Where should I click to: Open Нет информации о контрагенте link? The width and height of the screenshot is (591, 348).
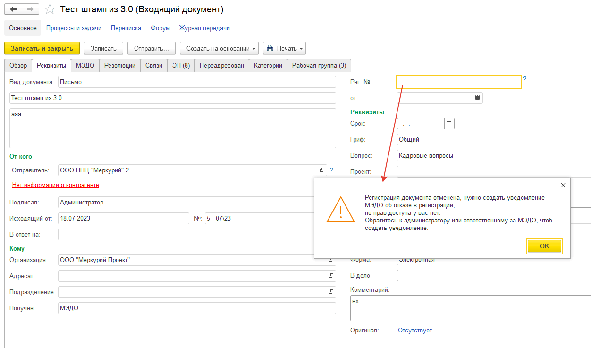pos(56,185)
